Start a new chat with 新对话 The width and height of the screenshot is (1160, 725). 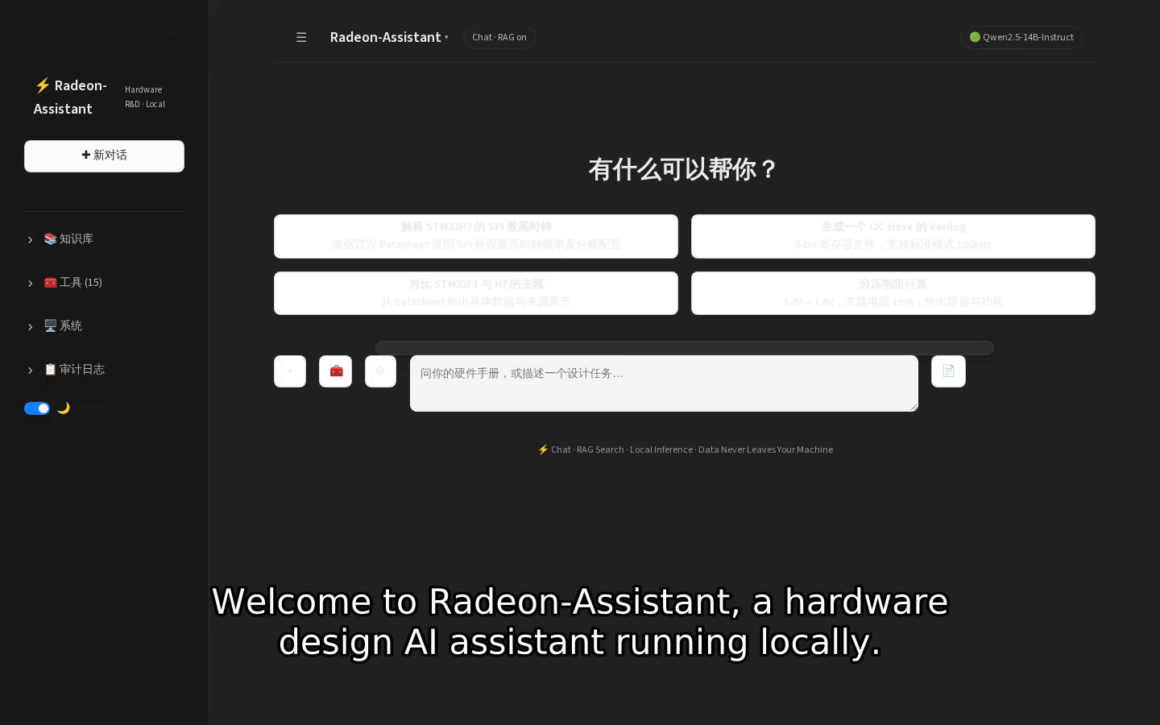[x=104, y=155]
